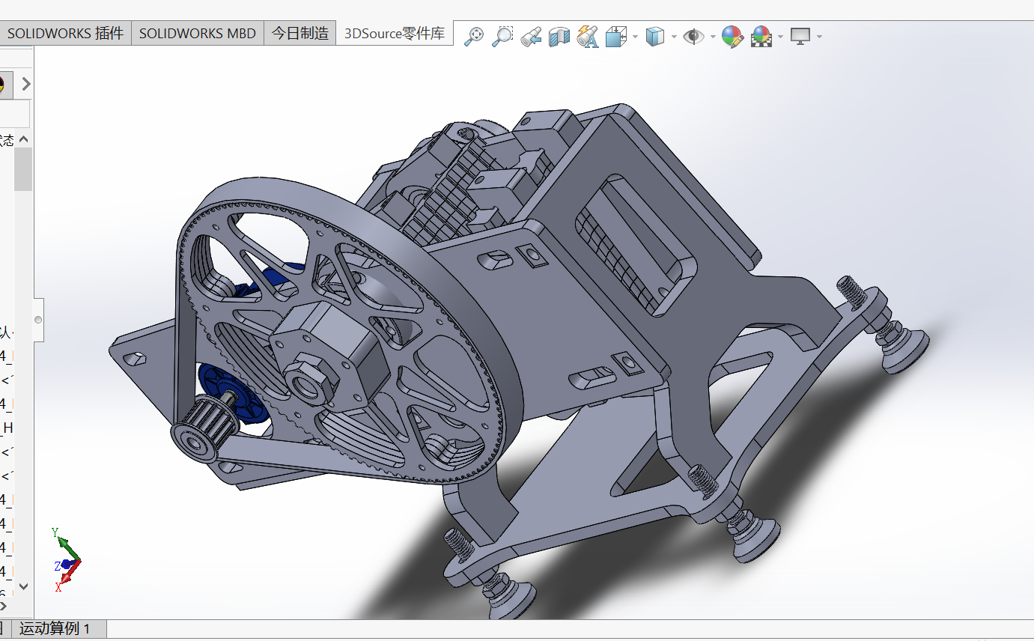Open the Edit Appearance color ball

tap(732, 36)
